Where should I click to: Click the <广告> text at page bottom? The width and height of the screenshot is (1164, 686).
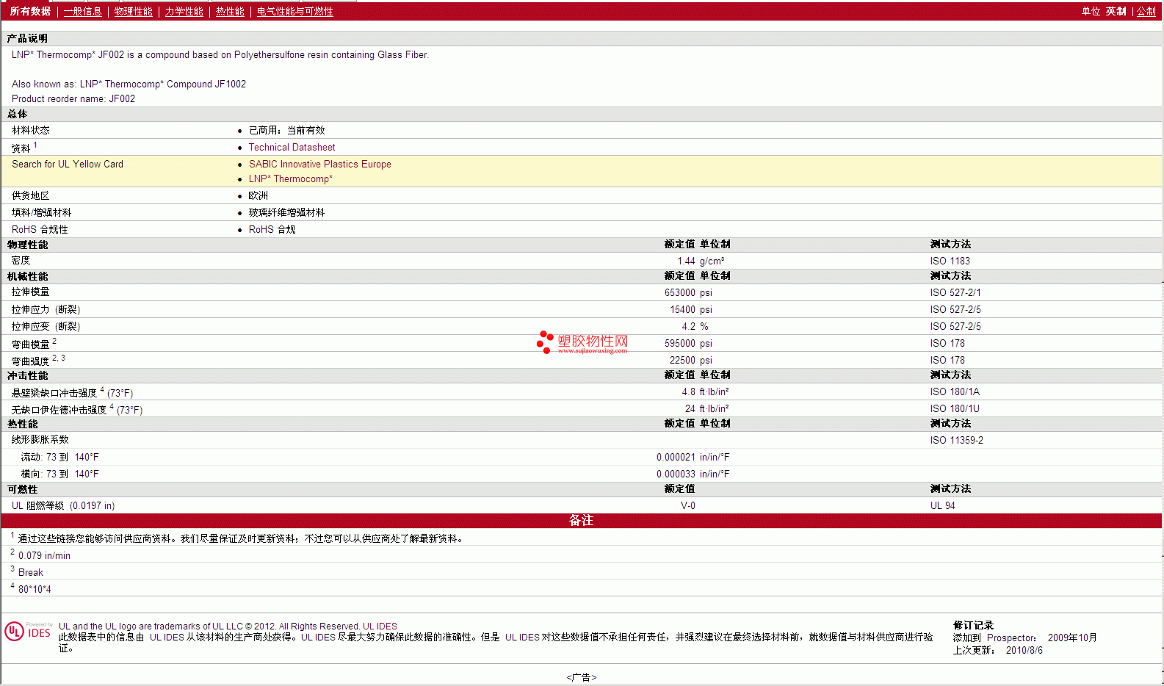point(581,677)
